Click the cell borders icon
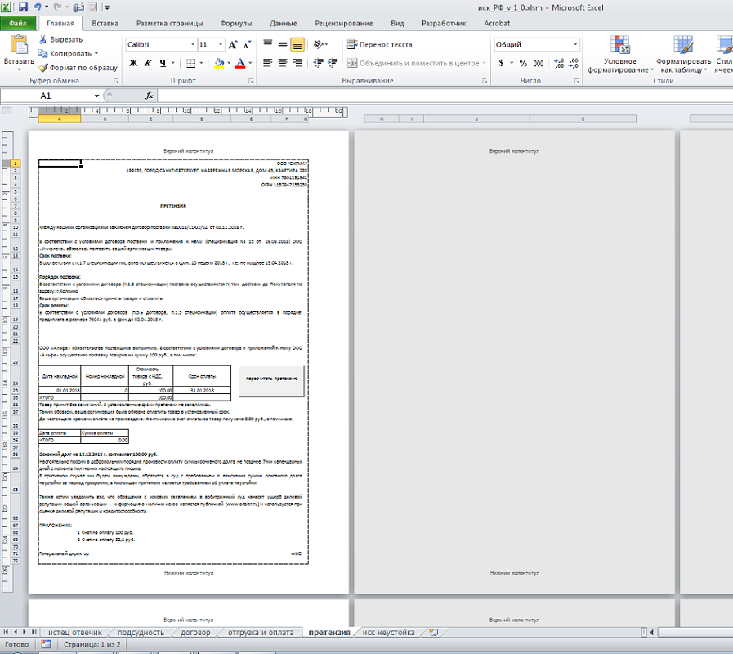733x654 pixels. (190, 63)
